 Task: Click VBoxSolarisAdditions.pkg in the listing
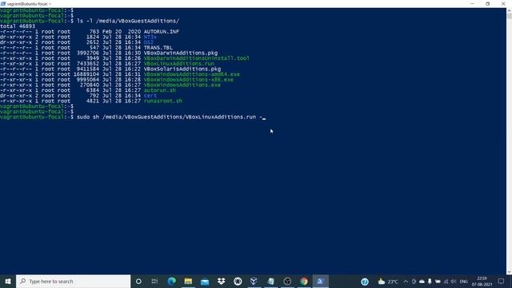(182, 69)
